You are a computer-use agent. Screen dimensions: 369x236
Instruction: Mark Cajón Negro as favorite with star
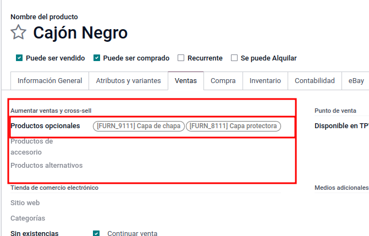(x=18, y=32)
